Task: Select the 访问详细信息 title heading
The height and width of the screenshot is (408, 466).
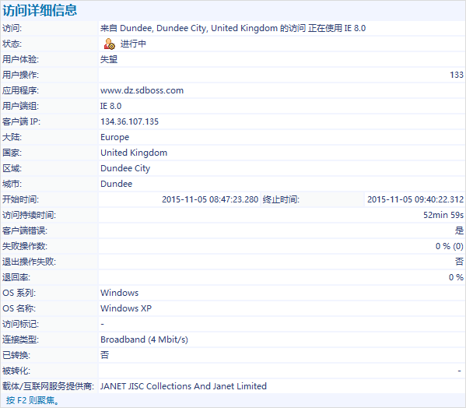Action: point(40,10)
